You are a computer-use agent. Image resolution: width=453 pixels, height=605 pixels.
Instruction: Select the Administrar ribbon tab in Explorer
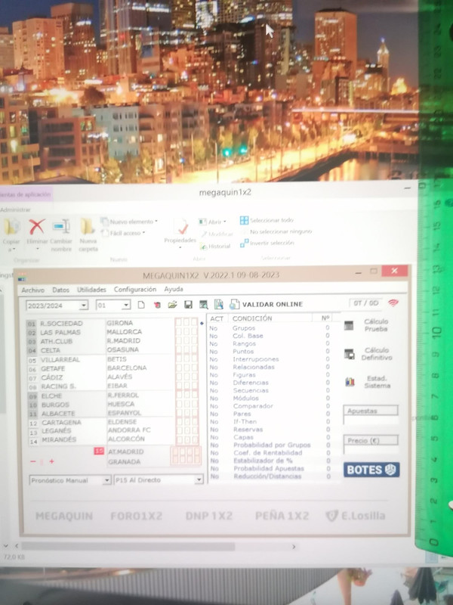(x=15, y=209)
